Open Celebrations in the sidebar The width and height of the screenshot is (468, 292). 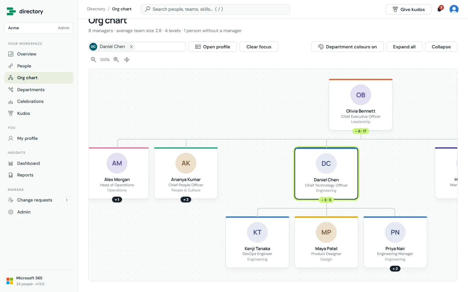pyautogui.click(x=39, y=102)
